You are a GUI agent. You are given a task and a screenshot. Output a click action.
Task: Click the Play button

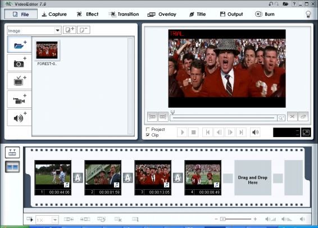tap(182, 133)
